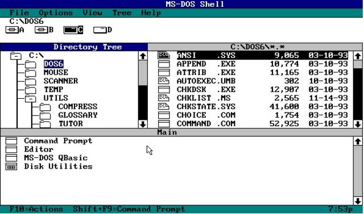The image size is (364, 214).
Task: Click the DOS6 folder icon
Action: 31,64
